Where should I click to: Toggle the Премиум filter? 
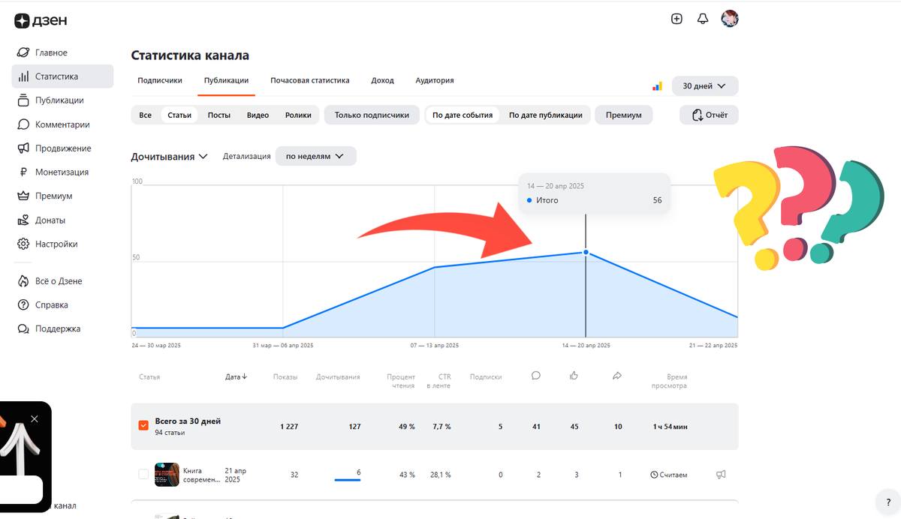pyautogui.click(x=624, y=115)
